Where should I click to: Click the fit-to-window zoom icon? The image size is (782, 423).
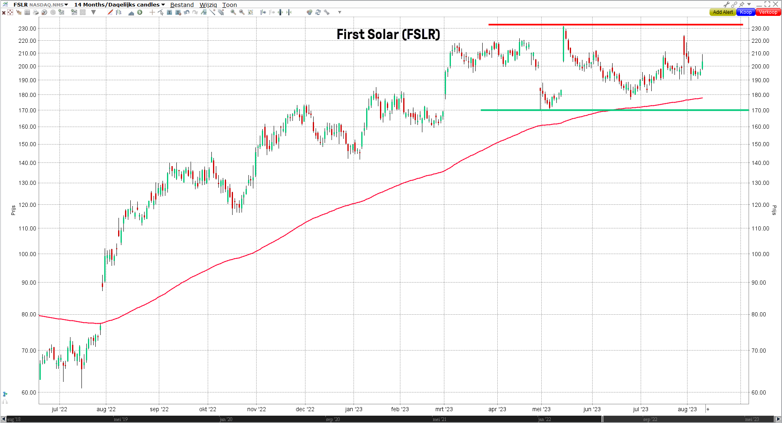point(250,12)
